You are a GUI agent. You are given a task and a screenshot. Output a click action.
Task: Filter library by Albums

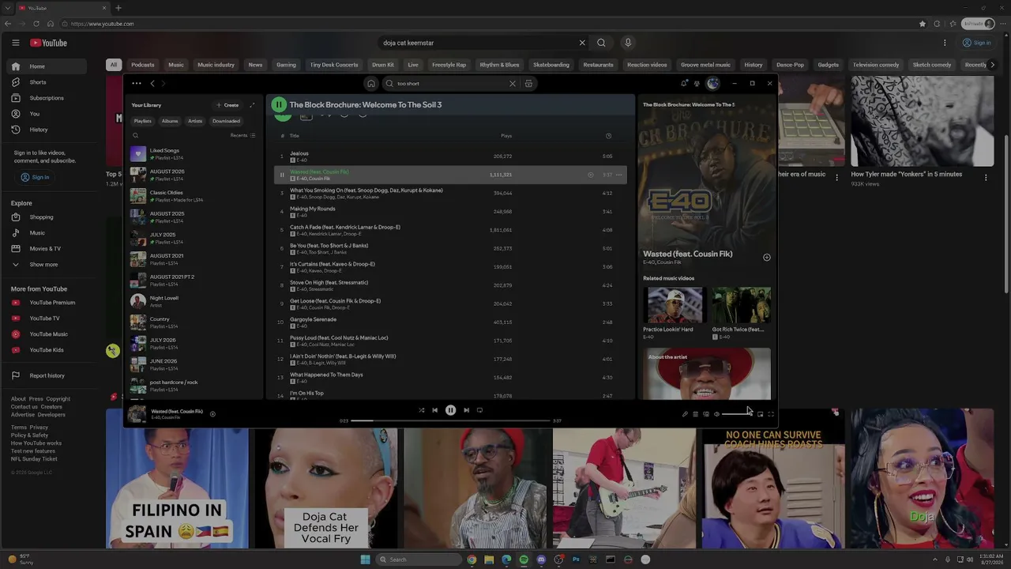(170, 121)
